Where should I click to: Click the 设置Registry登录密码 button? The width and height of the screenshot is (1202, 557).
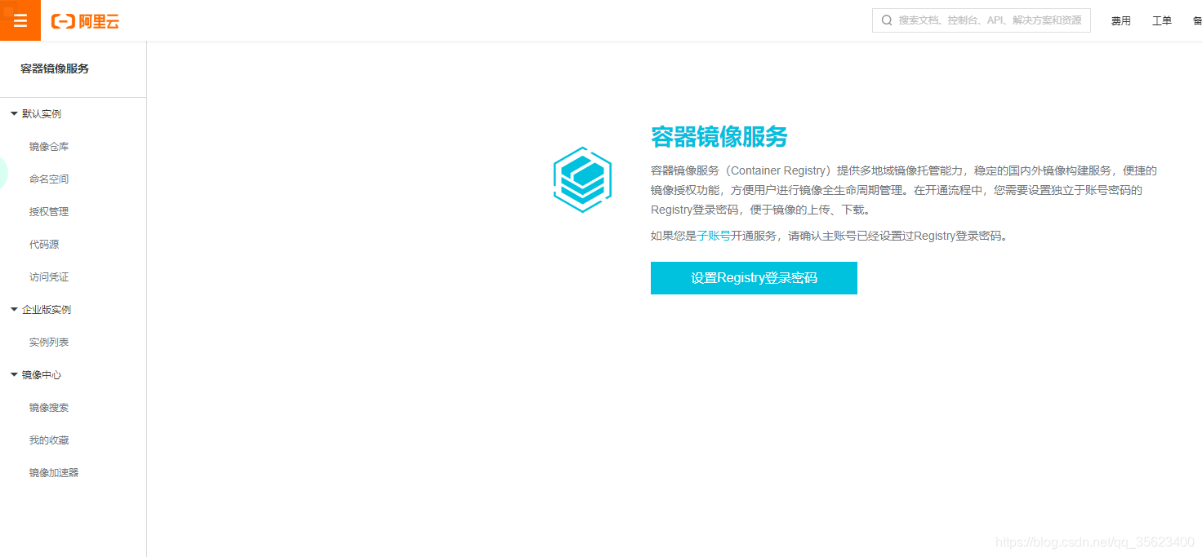pyautogui.click(x=753, y=278)
